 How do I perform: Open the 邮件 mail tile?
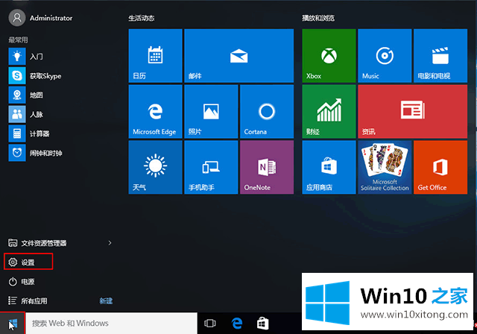point(238,56)
